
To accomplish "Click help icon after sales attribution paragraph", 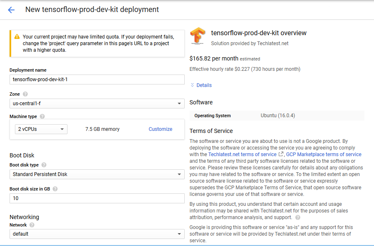I will click(x=298, y=217).
